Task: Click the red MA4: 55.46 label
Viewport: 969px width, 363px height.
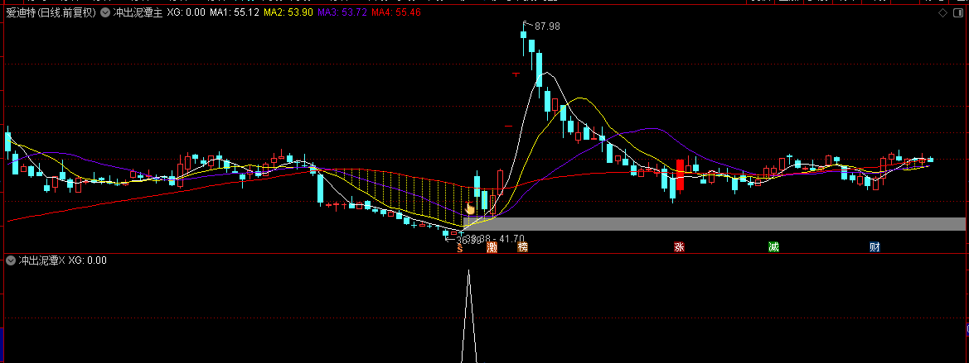Action: click(397, 12)
